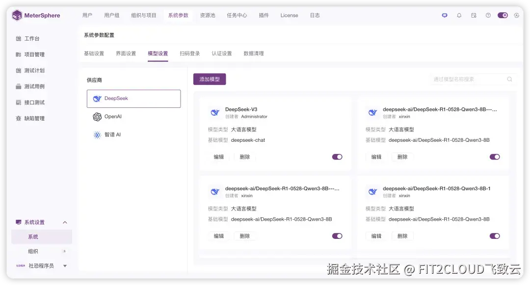The height and width of the screenshot is (285, 530).
Task: Toggle off the DeepSeek-R1-0528-Qwen3-8B-1 model switch
Action: point(495,235)
